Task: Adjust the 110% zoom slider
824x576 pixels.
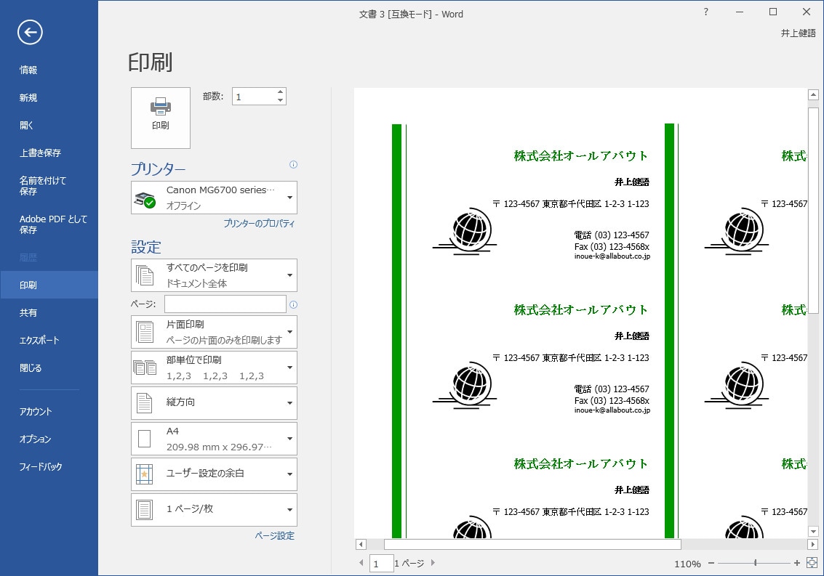Action: (755, 563)
